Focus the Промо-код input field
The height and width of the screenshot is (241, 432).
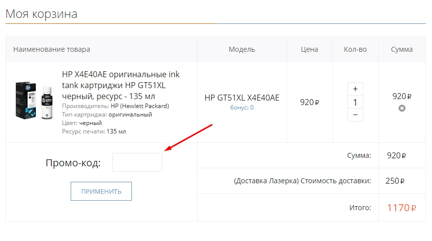[137, 162]
